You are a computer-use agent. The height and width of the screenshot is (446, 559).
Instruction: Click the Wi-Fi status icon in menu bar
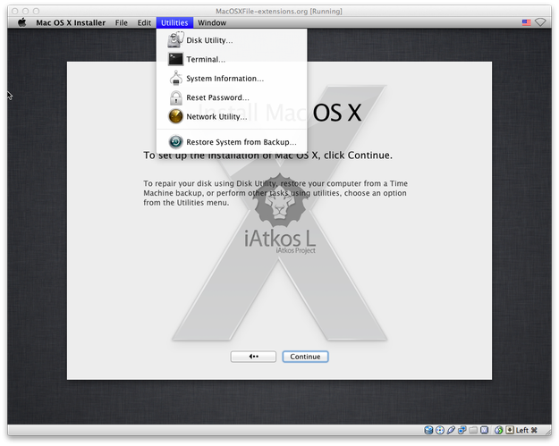pyautogui.click(x=540, y=22)
